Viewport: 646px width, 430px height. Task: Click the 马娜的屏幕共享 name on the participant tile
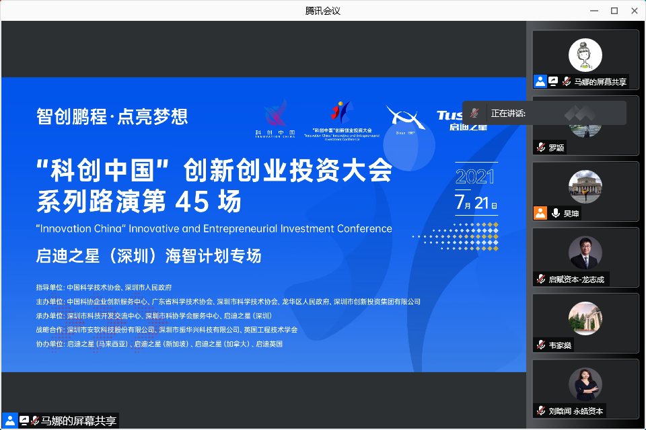600,82
